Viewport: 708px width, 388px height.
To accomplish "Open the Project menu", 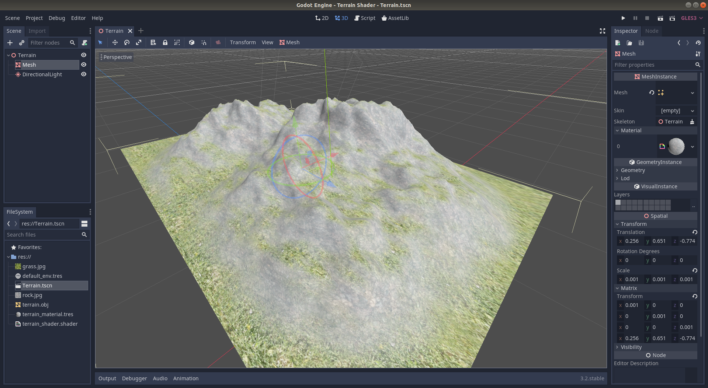I will tap(34, 18).
